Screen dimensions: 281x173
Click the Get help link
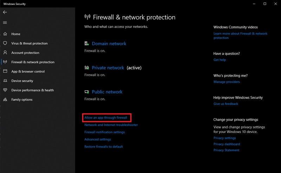(x=220, y=60)
